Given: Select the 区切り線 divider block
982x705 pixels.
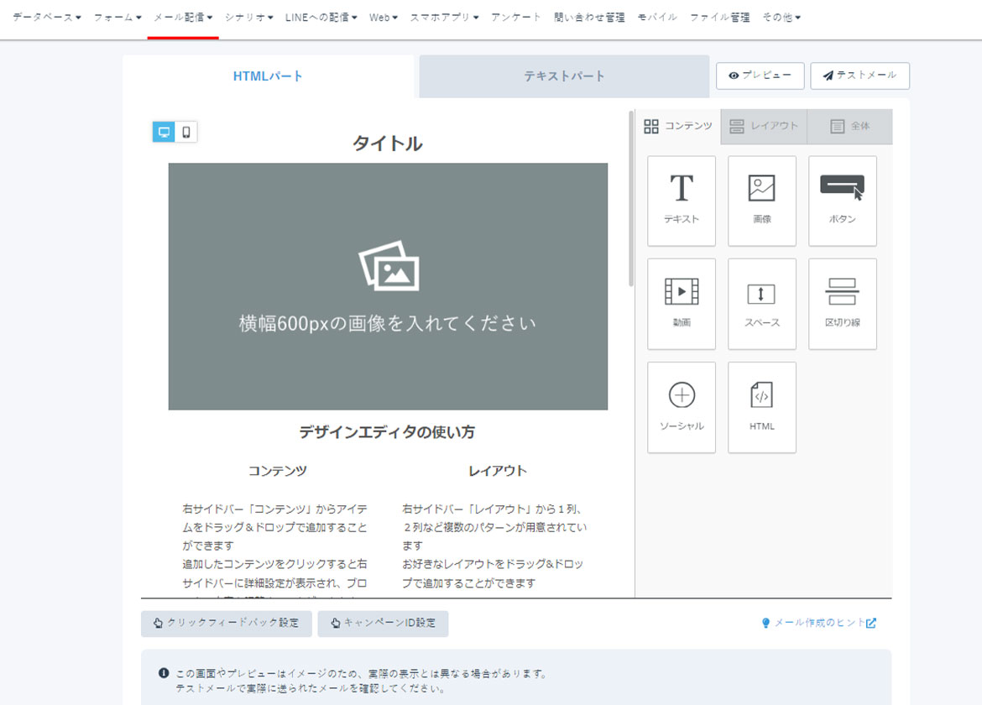Looking at the screenshot, I should tap(843, 304).
